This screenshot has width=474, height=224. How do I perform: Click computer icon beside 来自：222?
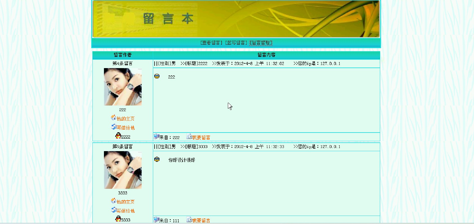point(157,136)
